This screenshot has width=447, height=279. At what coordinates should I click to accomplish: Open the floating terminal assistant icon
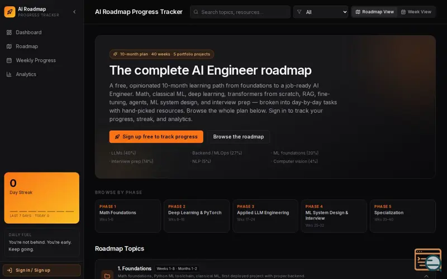tap(428, 259)
